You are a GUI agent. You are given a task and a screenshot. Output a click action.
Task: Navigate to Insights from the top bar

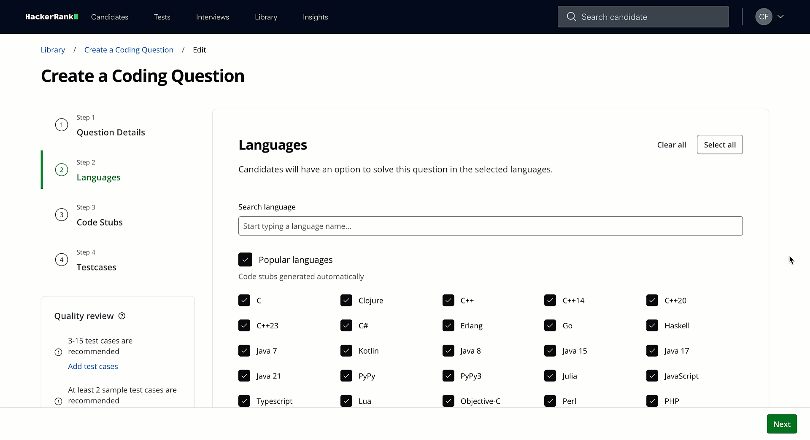[315, 17]
